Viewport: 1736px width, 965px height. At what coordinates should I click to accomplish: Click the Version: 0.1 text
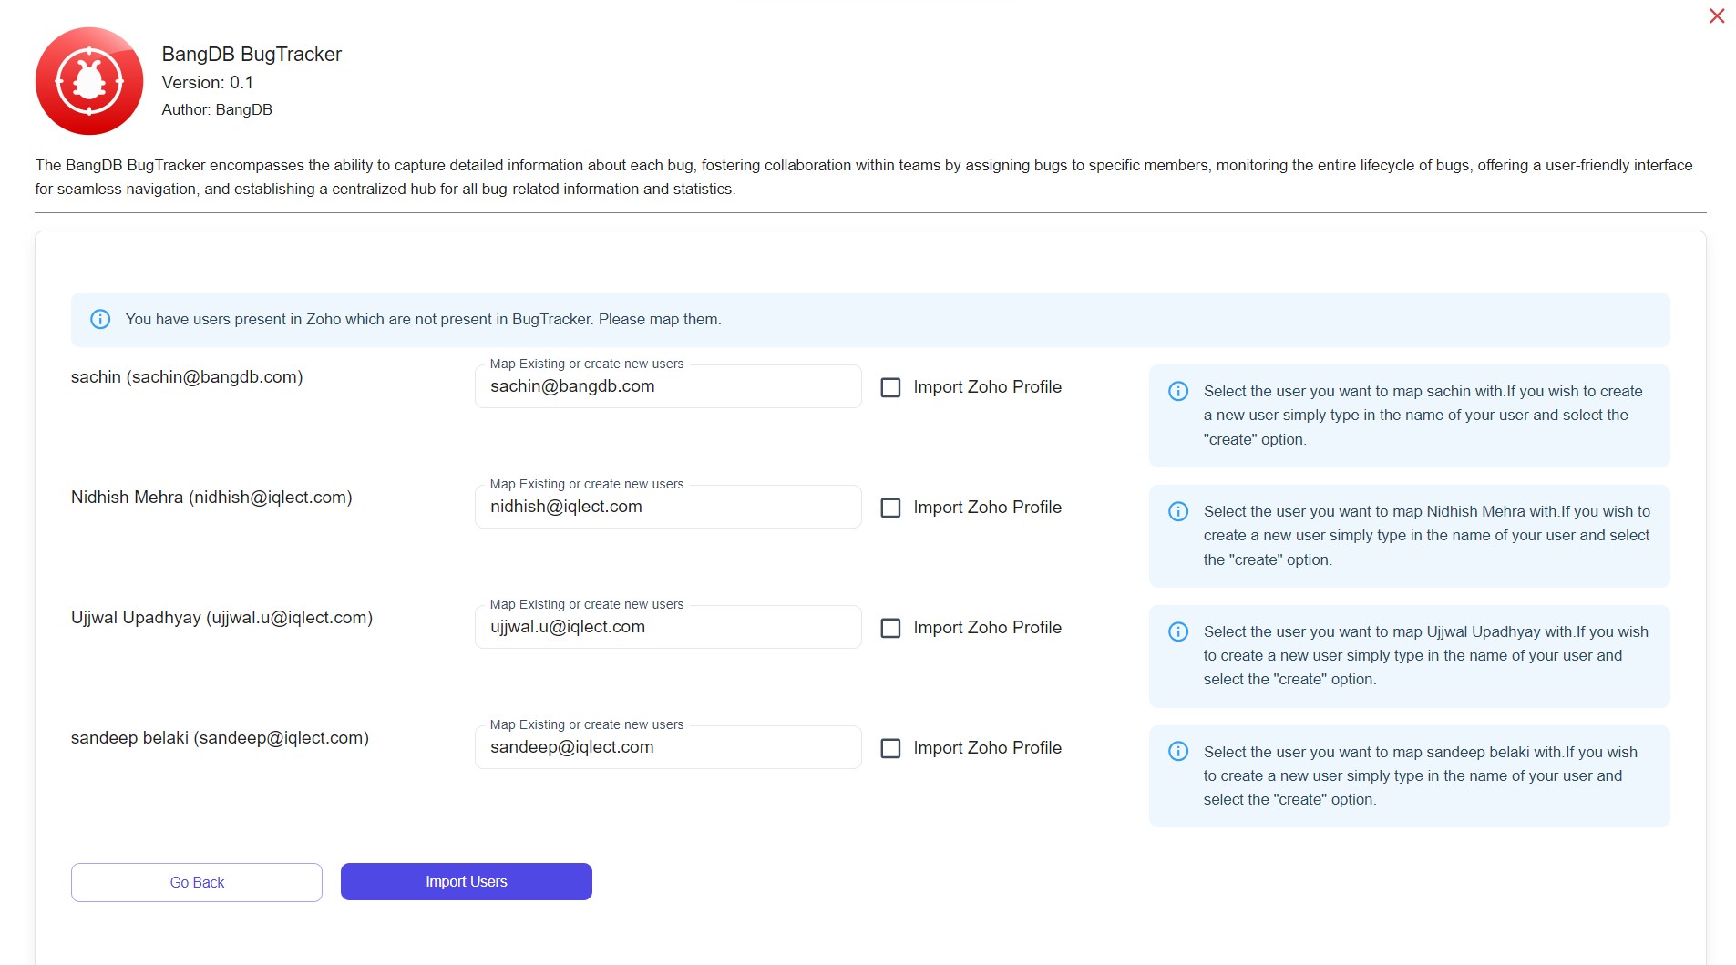(208, 83)
